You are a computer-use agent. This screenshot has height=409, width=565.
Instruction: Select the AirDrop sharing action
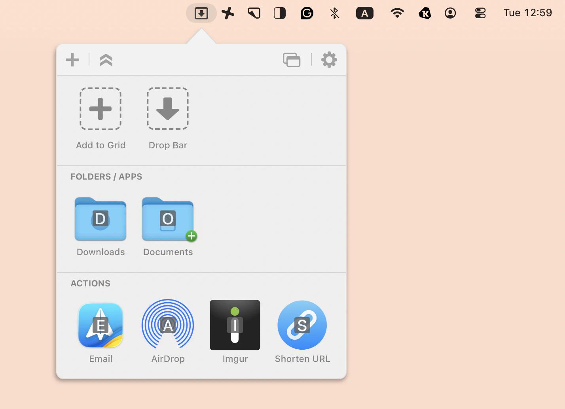tap(168, 325)
